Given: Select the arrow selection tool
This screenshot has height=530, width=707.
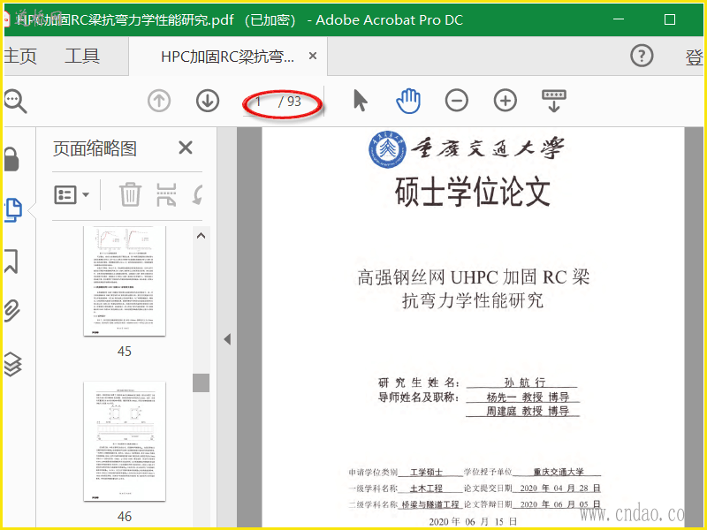Looking at the screenshot, I should (x=360, y=101).
